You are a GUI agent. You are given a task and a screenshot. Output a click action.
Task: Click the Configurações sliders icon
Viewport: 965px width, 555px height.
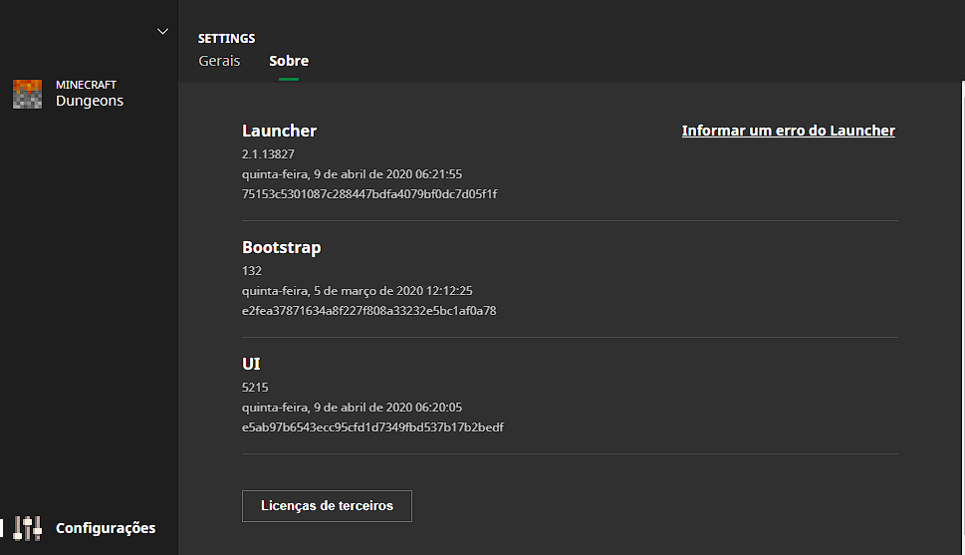[x=28, y=528]
